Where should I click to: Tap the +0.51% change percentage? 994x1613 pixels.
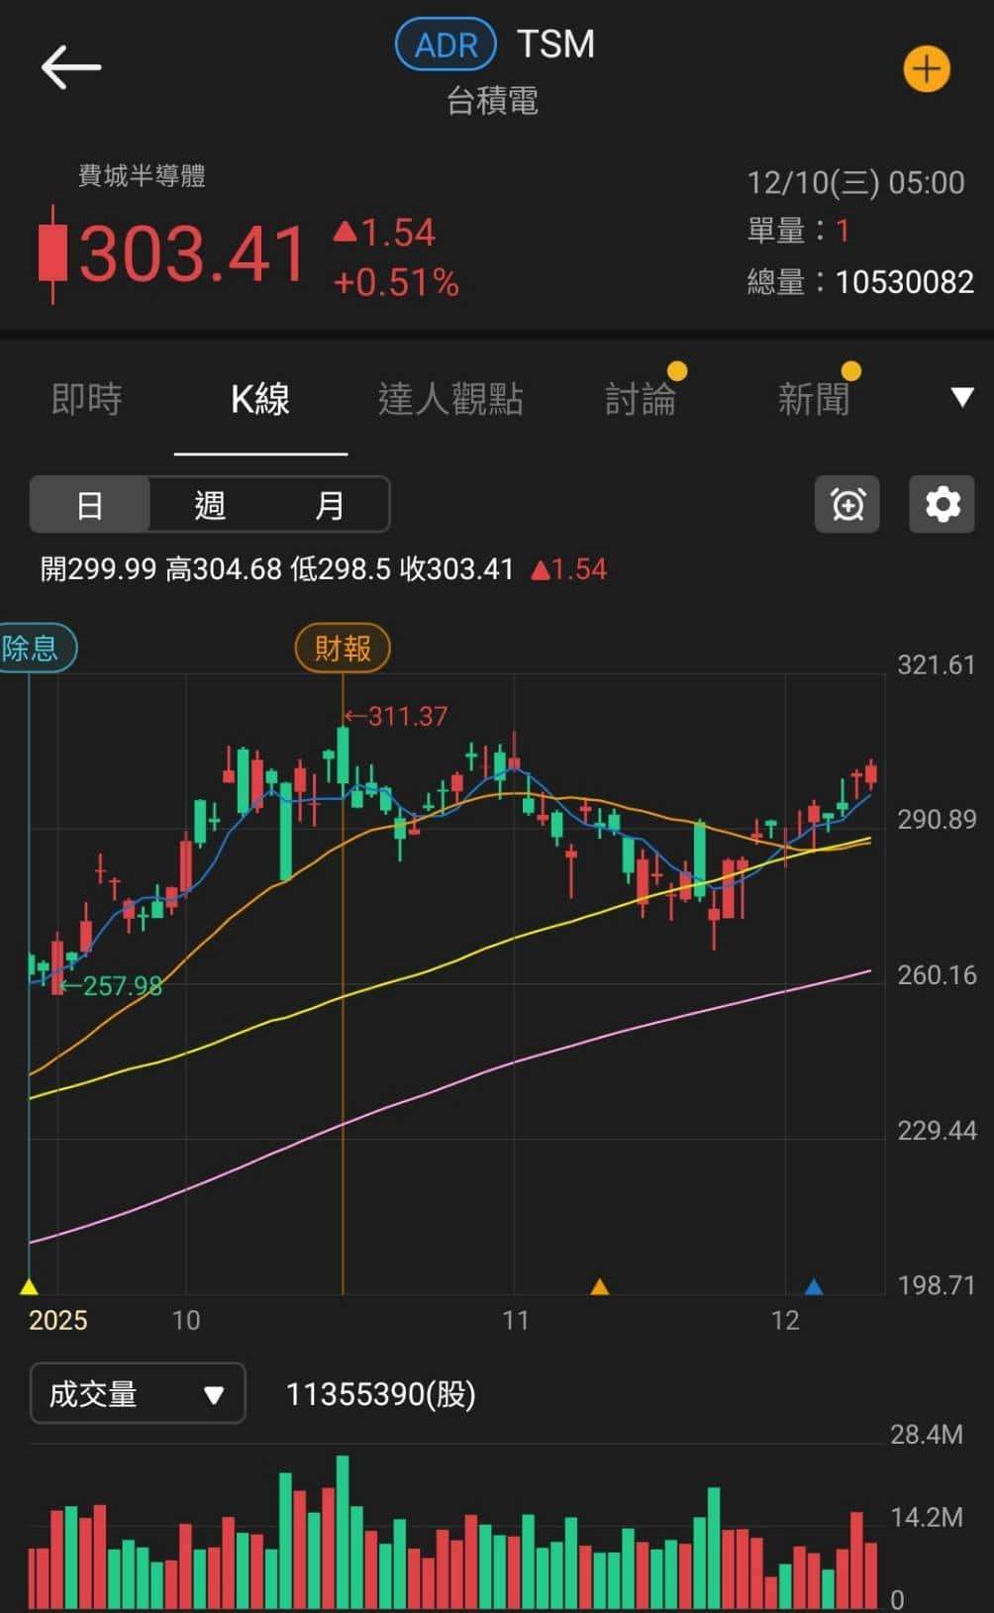click(396, 283)
